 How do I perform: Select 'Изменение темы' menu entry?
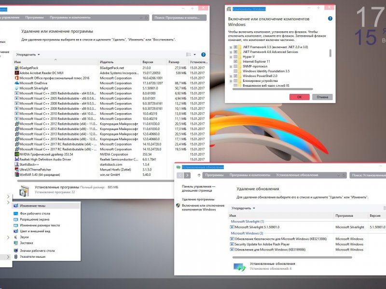coord(46,206)
